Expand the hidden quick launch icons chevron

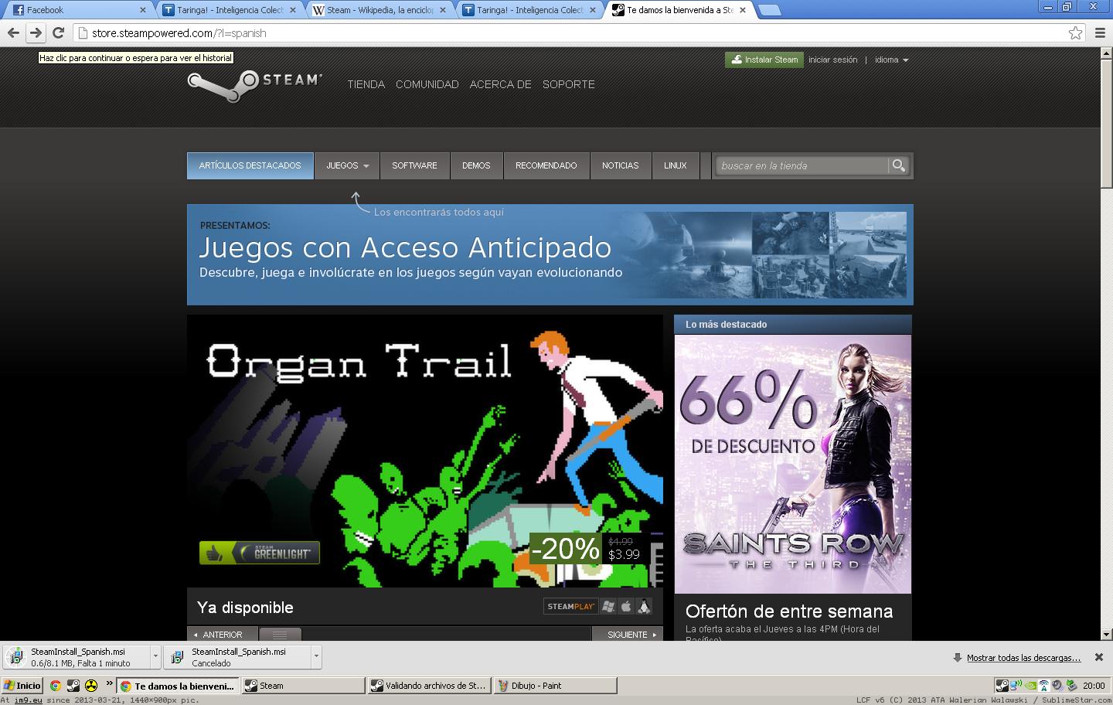[110, 683]
